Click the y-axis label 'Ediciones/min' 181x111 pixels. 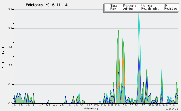click(3, 56)
